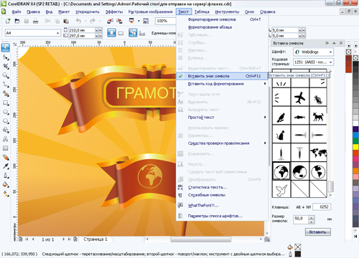The image size is (359, 258).
Task: Select the Rectangle tool
Action: (6, 103)
